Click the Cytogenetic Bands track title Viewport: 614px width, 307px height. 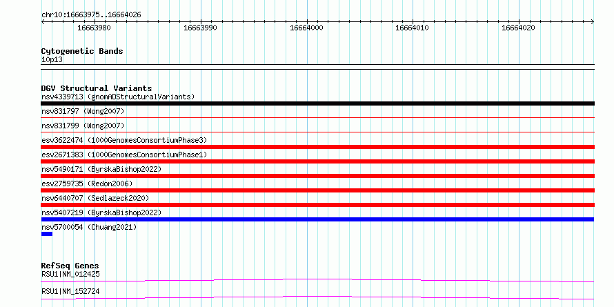[x=82, y=51]
